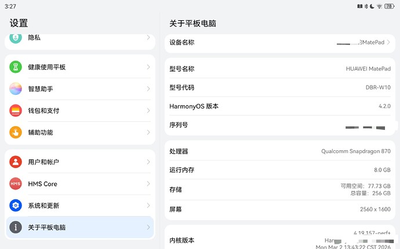
Task: Tap the 型号代码 label
Action: point(182,87)
